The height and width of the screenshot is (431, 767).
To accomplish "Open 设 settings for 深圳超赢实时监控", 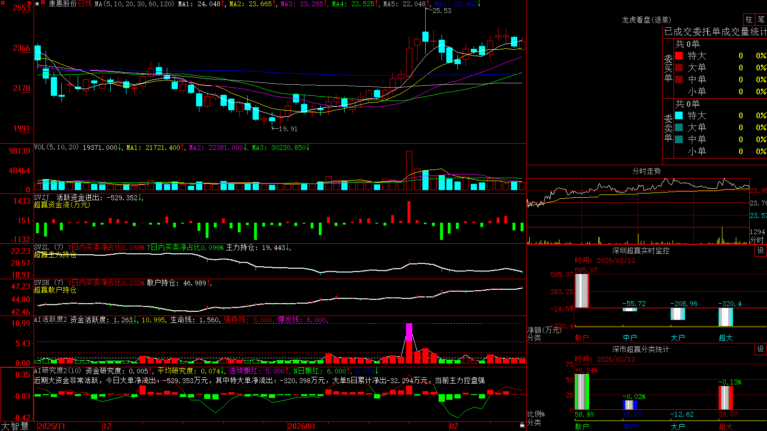I will [761, 250].
